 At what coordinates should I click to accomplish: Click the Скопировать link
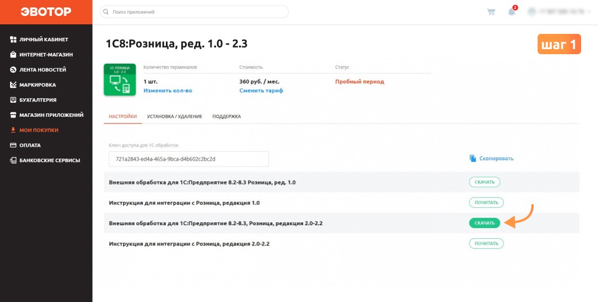click(496, 159)
